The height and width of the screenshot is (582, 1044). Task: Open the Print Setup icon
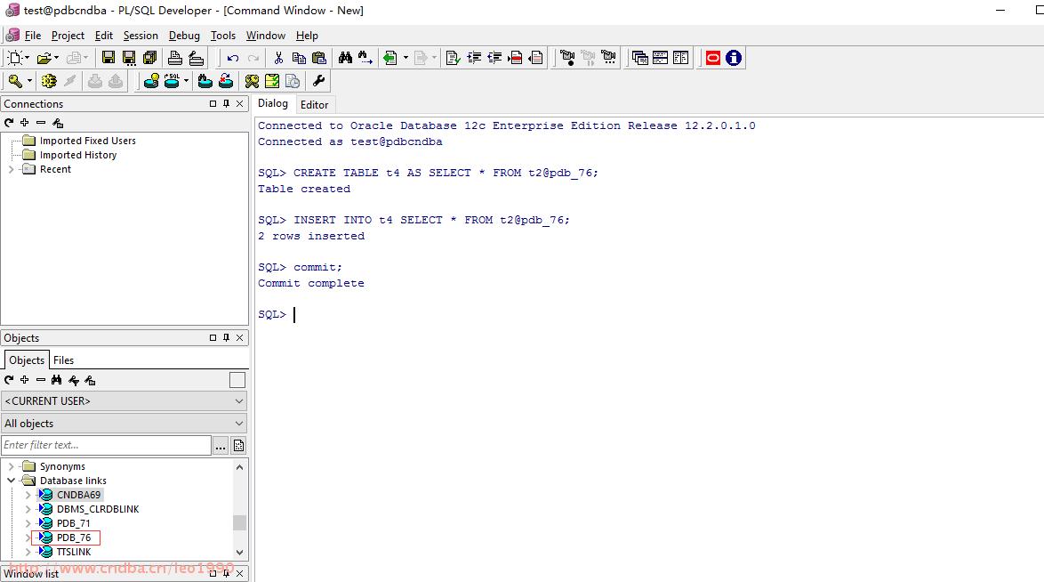click(x=196, y=58)
